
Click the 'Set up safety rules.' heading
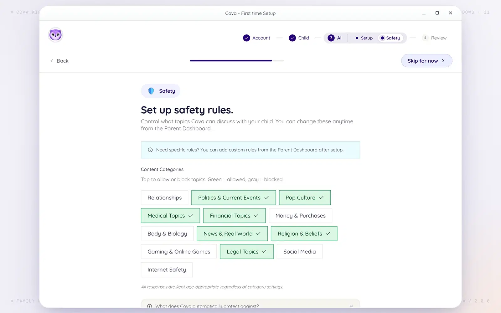coord(187,110)
